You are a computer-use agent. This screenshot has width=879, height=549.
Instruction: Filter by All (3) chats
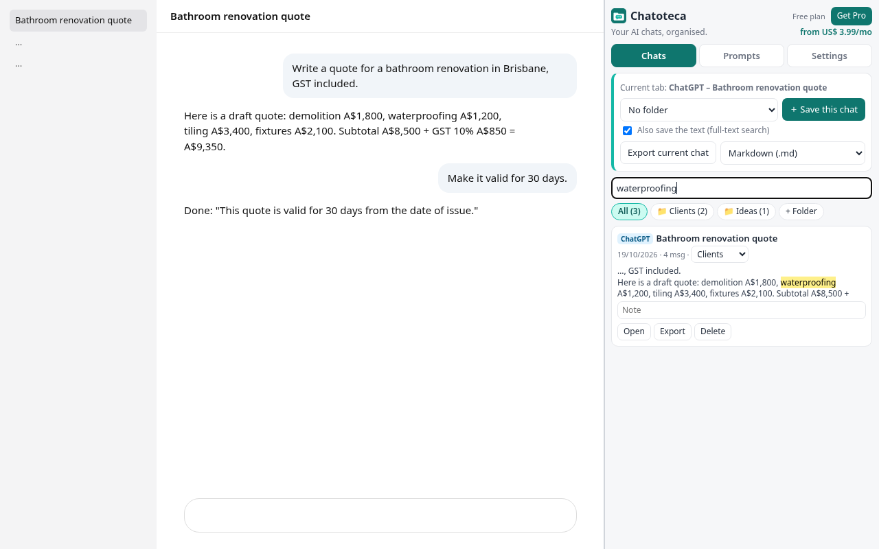(x=629, y=211)
